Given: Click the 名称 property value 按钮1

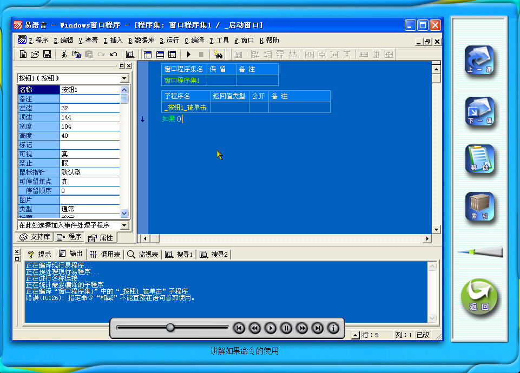Looking at the screenshot, I should coord(89,90).
